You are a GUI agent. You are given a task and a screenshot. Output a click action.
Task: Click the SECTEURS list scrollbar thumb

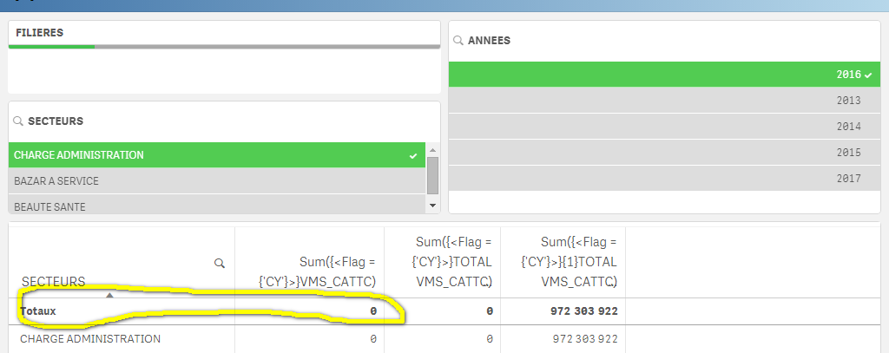pyautogui.click(x=432, y=176)
